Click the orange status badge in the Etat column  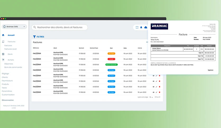[111, 54]
